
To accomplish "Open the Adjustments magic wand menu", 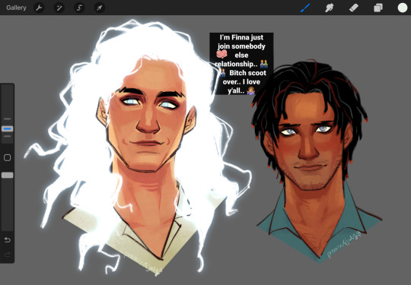I will 59,8.
